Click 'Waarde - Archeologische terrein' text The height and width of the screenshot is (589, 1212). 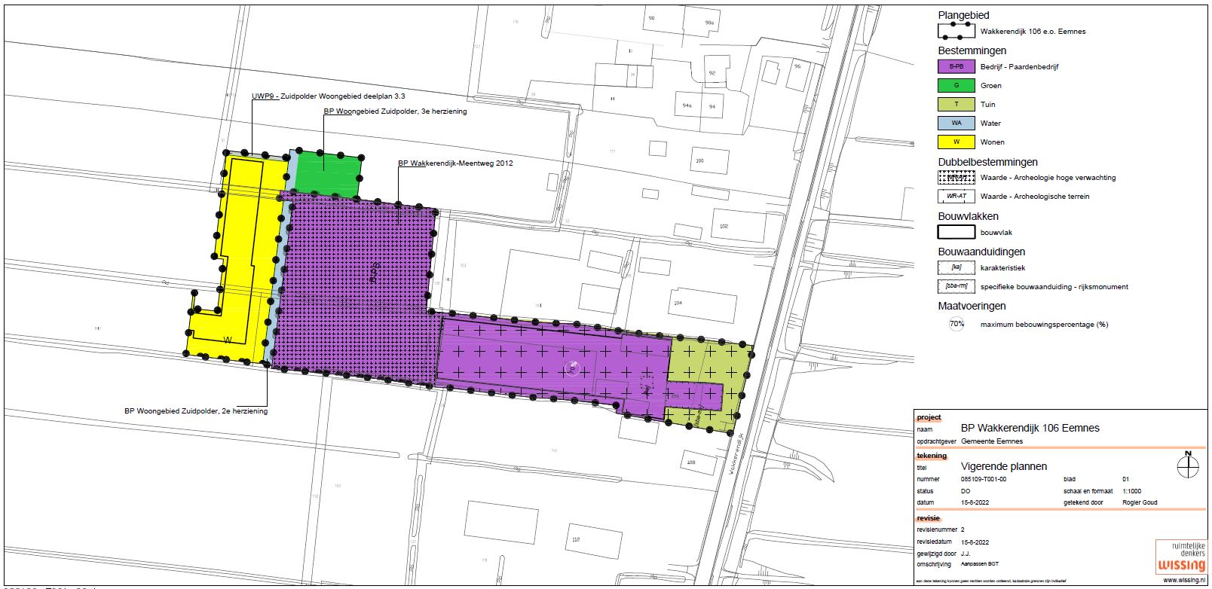[x=1034, y=197]
